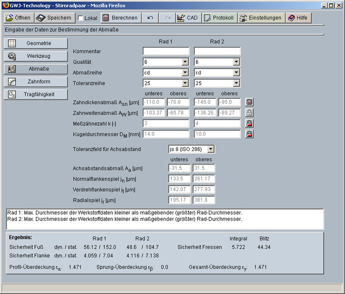This screenshot has width=345, height=294.
Task: Expand Toleranzreihe dropdown for Rad 1
Action: [185, 83]
